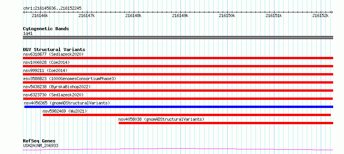Viewport: 344px width, 154px height.
Task: Click the chr1:216145636..216152245 coordinate label
Action: [x=52, y=9]
